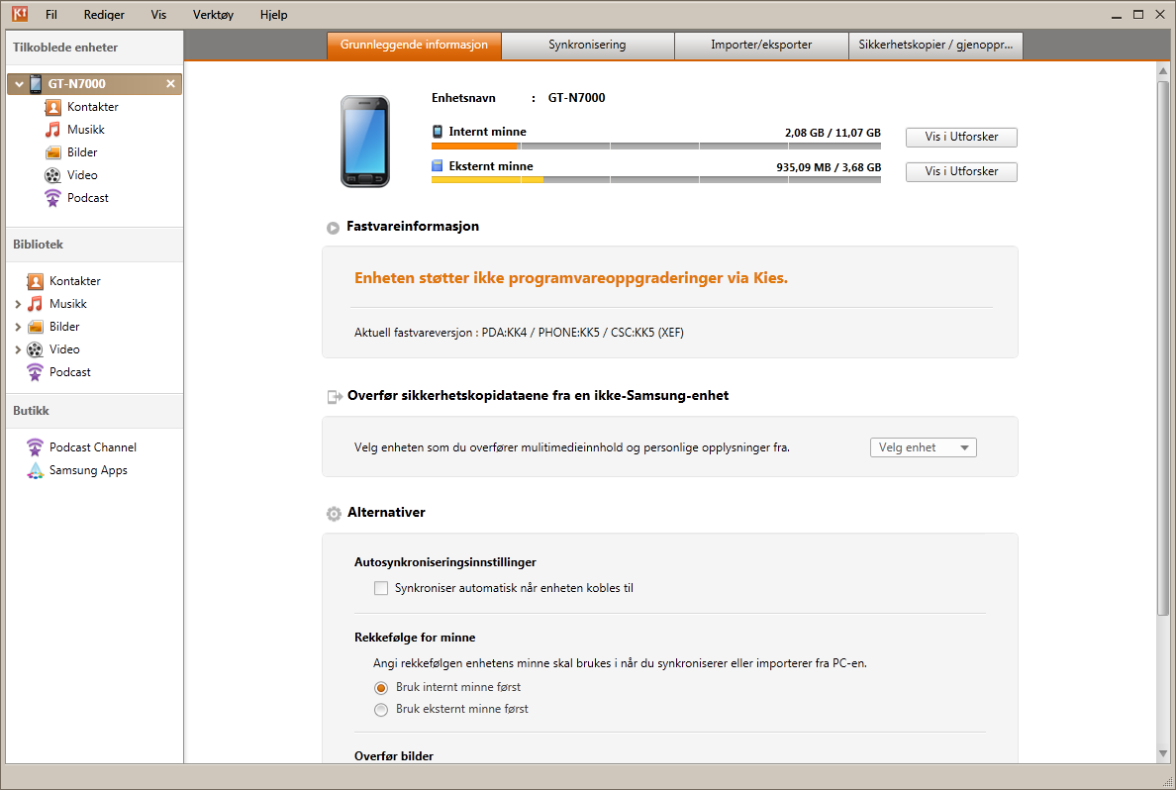The height and width of the screenshot is (790, 1176).
Task: Click the 'Rekkefølge for minne' heading
Action: pyautogui.click(x=415, y=638)
